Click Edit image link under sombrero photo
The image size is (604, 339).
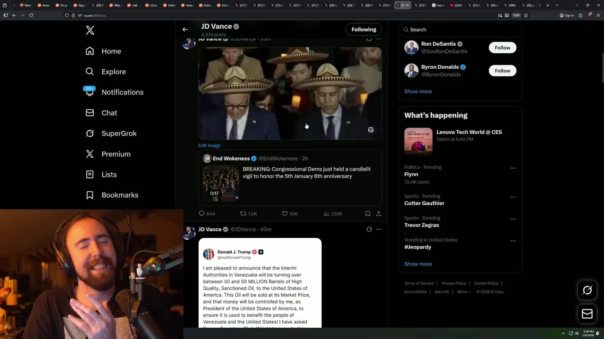tap(209, 145)
